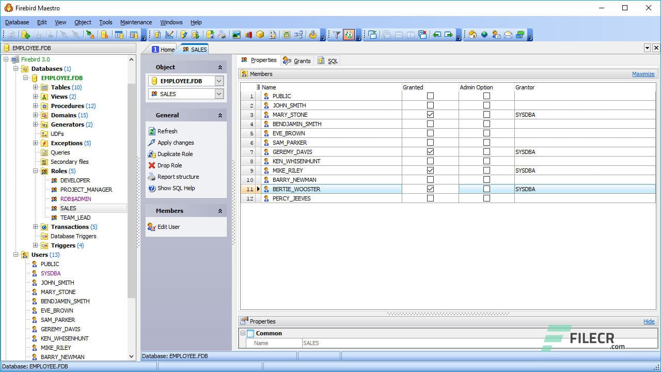Select the DEVELOPER role in the tree
The width and height of the screenshot is (661, 372).
click(75, 180)
